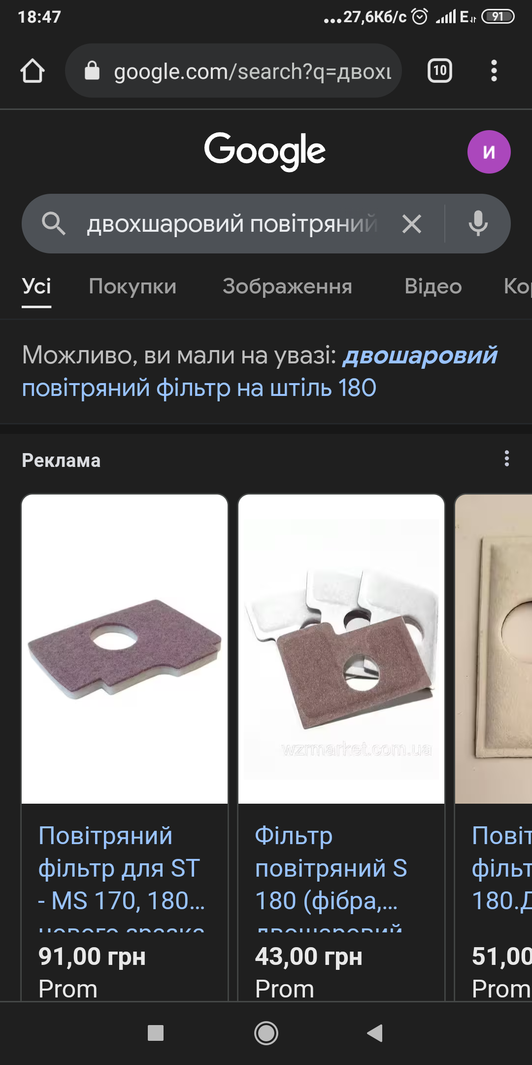
Task: Open ad options three-dot menu
Action: [x=507, y=459]
